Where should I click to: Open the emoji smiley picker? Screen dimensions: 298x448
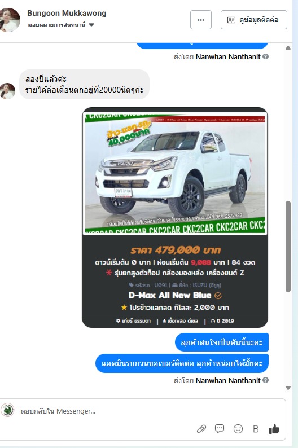238,429
